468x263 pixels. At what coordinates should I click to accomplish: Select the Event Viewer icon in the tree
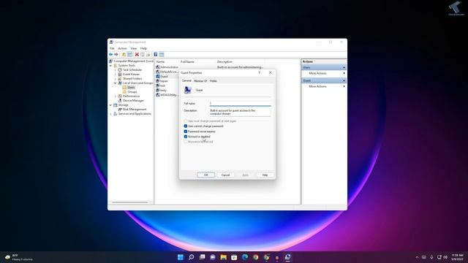point(120,75)
